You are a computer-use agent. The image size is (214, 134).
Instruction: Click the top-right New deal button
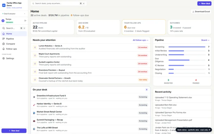point(204,3)
